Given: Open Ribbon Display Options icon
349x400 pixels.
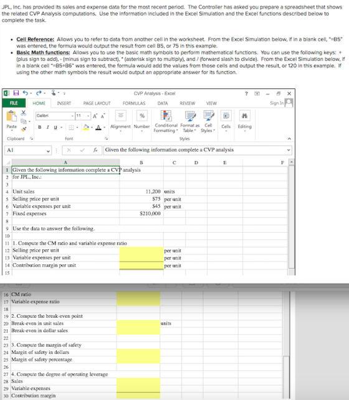Looking at the screenshot, I should tap(257, 93).
